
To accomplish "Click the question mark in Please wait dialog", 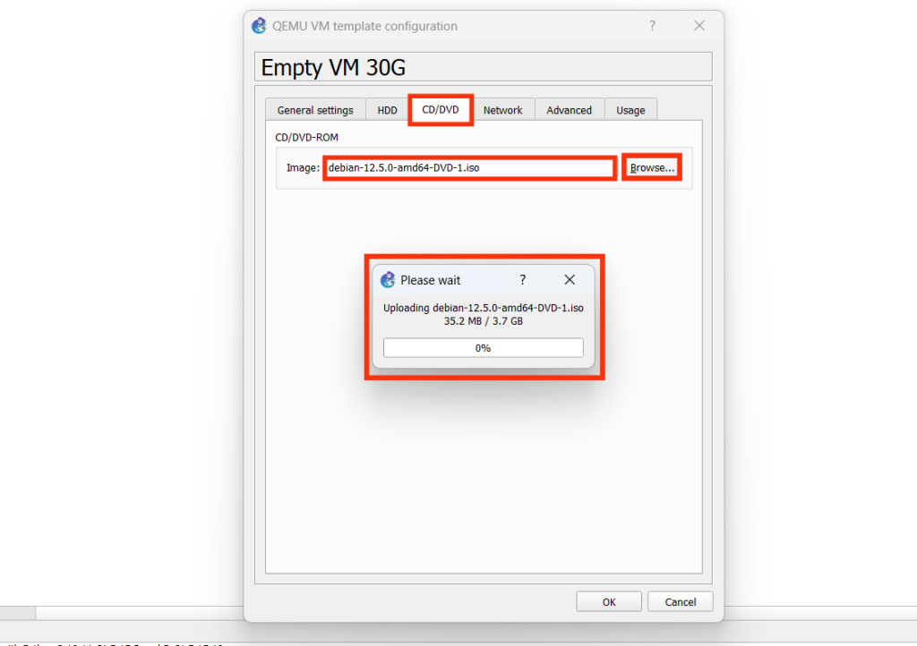I will tap(523, 280).
